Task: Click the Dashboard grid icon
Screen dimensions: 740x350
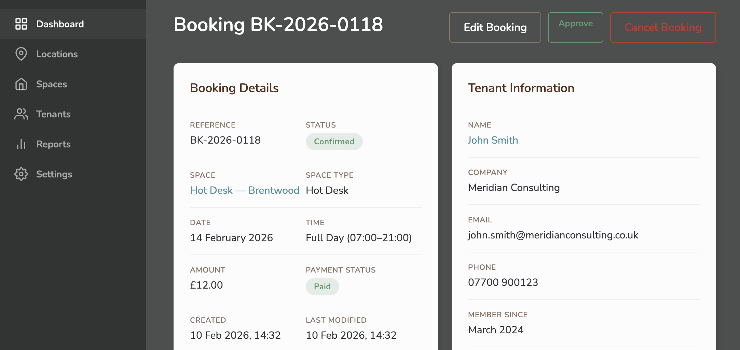Action: click(21, 24)
